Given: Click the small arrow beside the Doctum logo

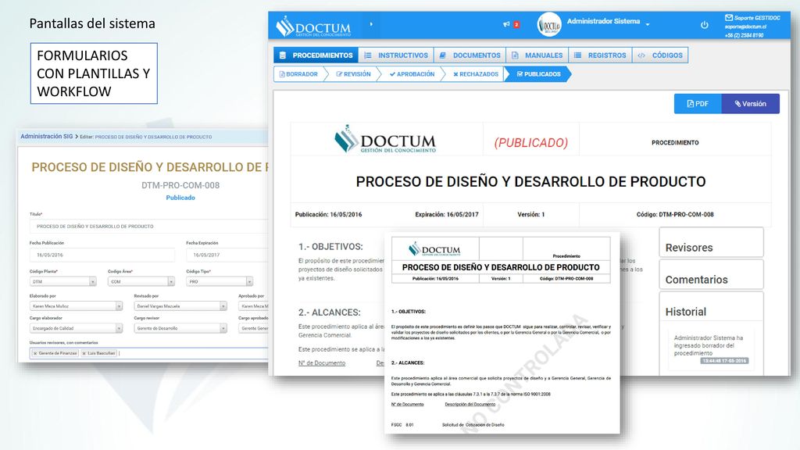Looking at the screenshot, I should click(371, 24).
